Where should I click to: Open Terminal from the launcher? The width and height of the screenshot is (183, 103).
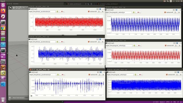3,22
